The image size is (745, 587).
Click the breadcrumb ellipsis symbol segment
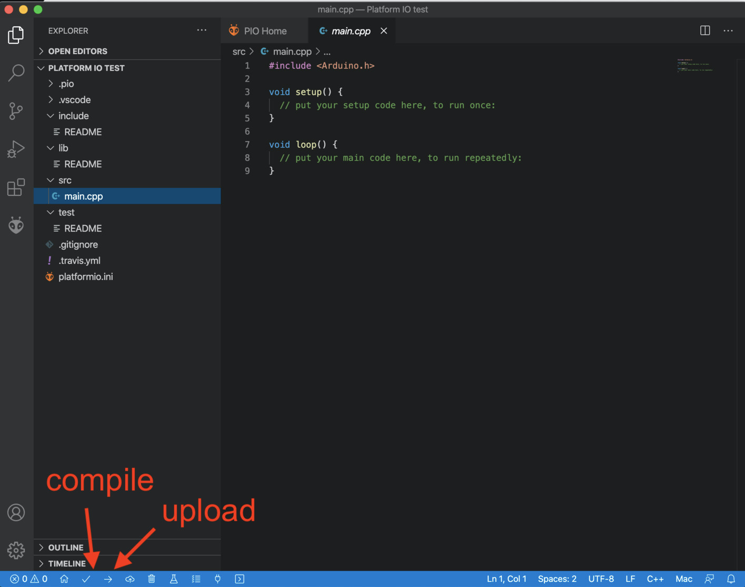click(327, 52)
